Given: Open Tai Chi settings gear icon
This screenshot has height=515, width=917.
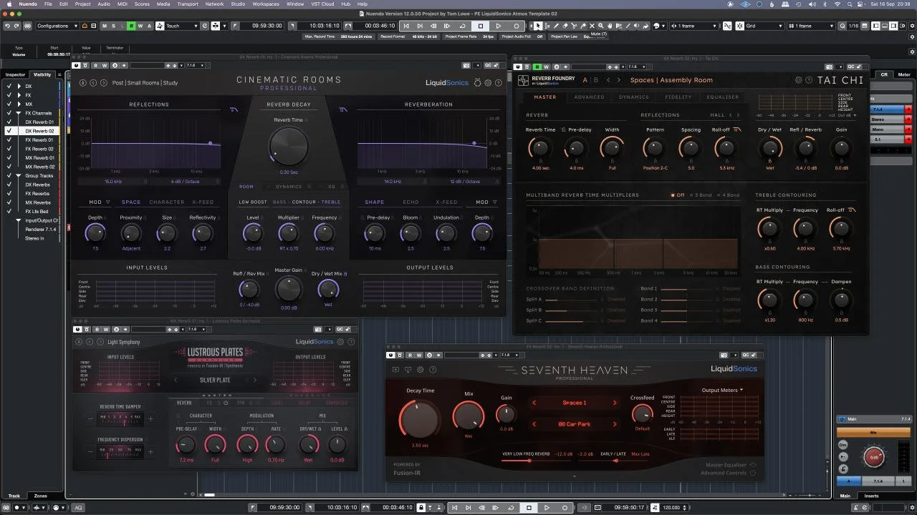Looking at the screenshot, I should 799,80.
